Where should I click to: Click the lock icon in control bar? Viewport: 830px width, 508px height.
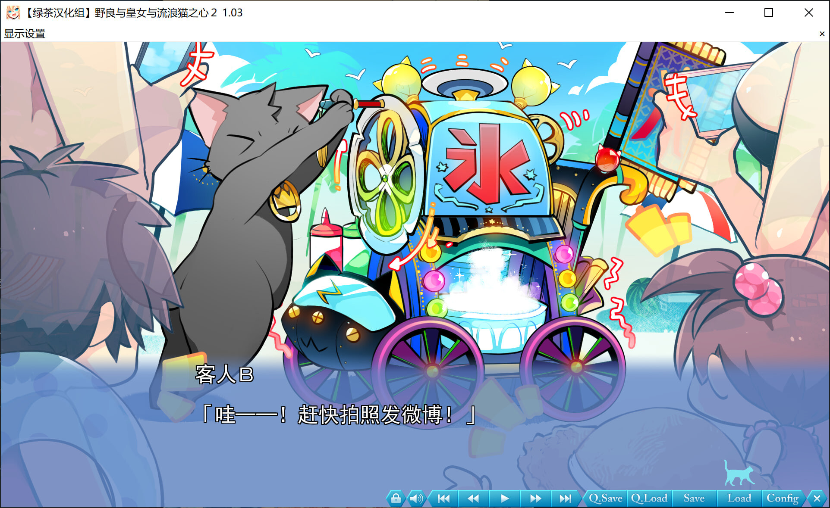click(396, 499)
